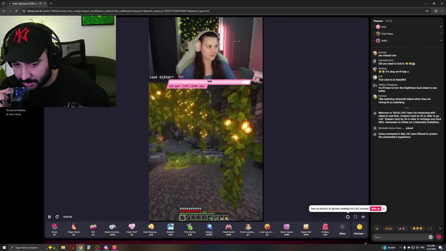Image resolution: width=446 pixels, height=251 pixels.
Task: Send the Hand Heart gift
Action: point(229,229)
